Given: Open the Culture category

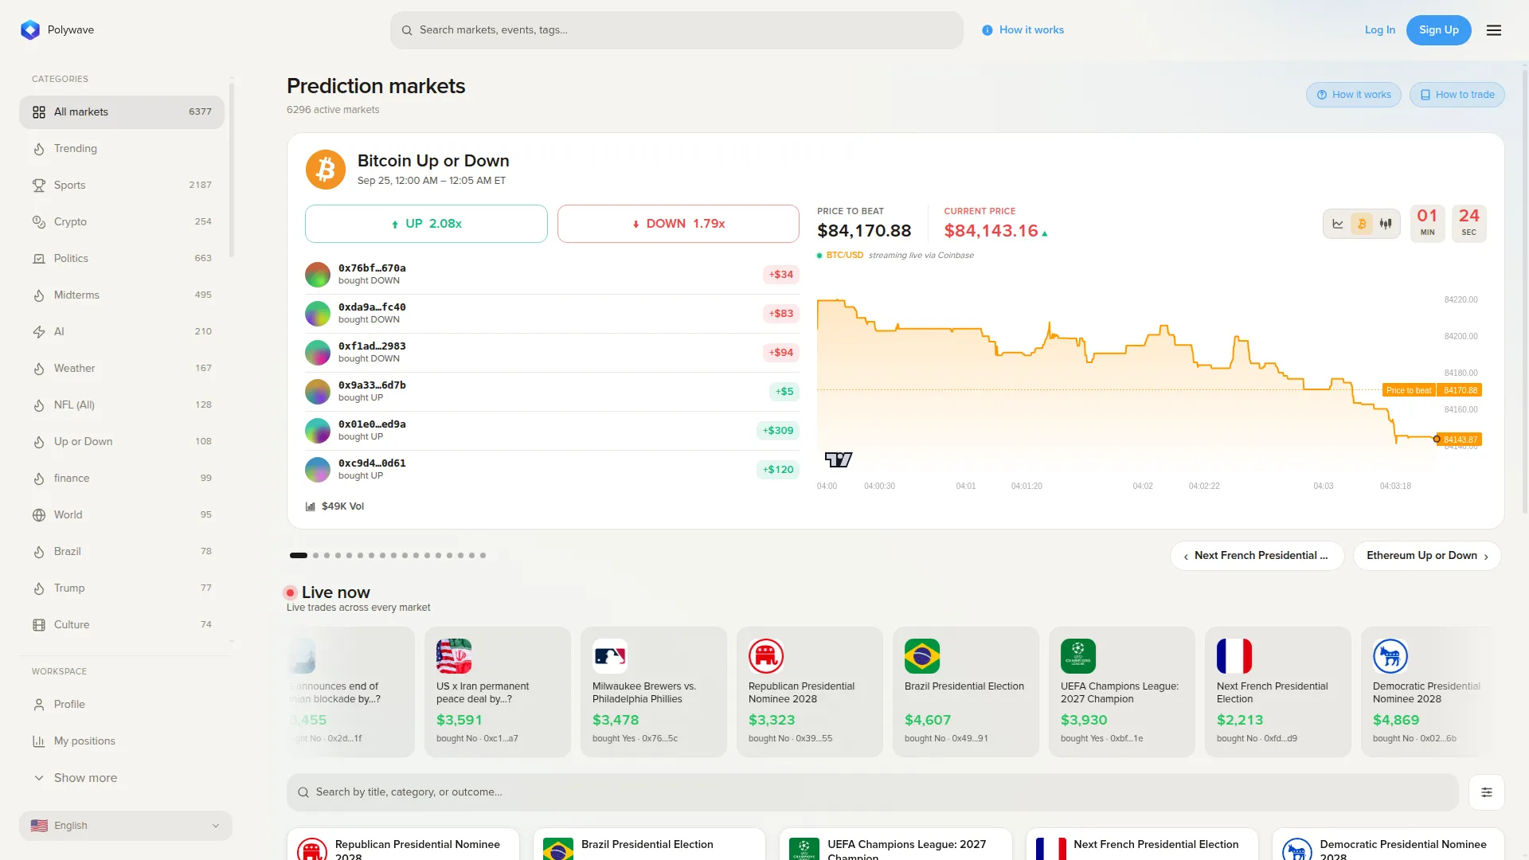Looking at the screenshot, I should click(122, 625).
